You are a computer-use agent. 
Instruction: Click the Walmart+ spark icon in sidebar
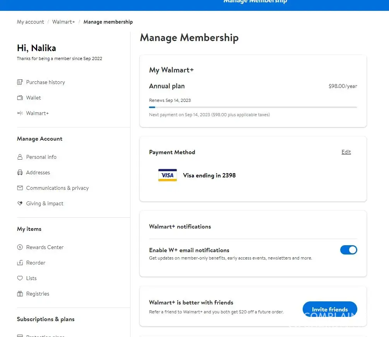tap(20, 113)
